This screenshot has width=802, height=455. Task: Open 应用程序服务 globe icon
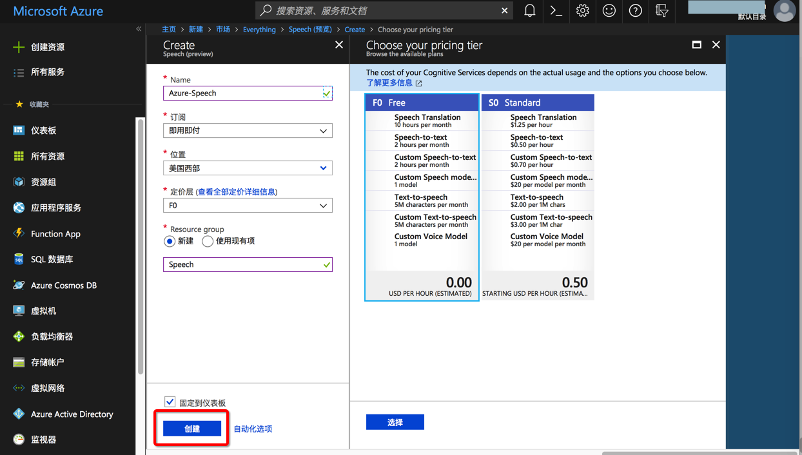[x=19, y=208]
